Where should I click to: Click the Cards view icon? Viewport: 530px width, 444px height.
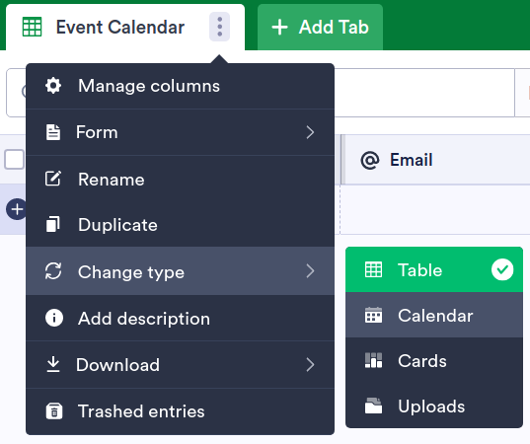tap(373, 360)
